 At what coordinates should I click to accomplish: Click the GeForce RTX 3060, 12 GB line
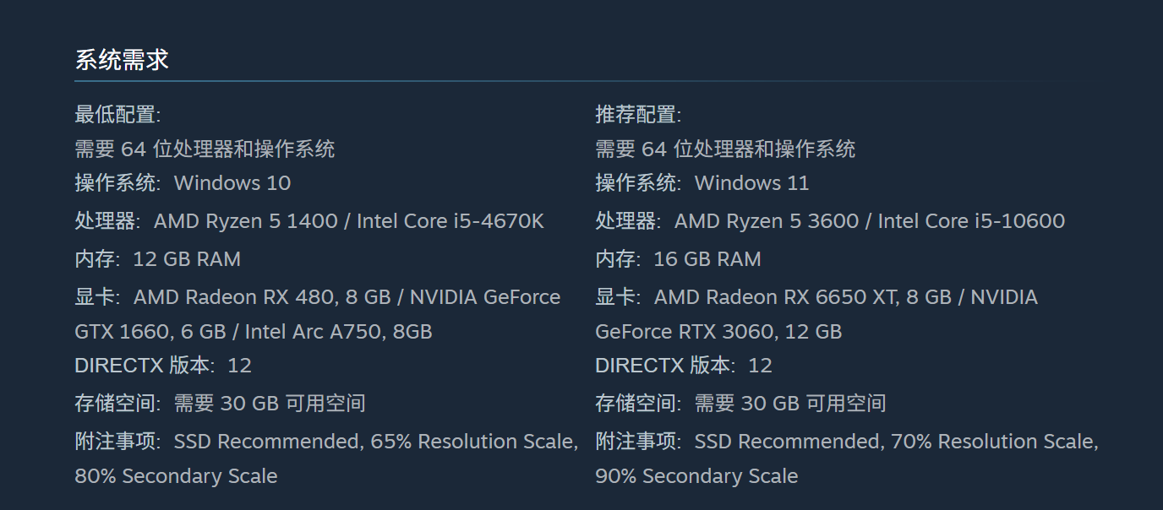pyautogui.click(x=718, y=332)
